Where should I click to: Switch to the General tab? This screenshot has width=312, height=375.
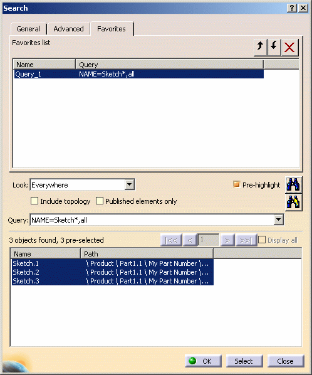[28, 29]
